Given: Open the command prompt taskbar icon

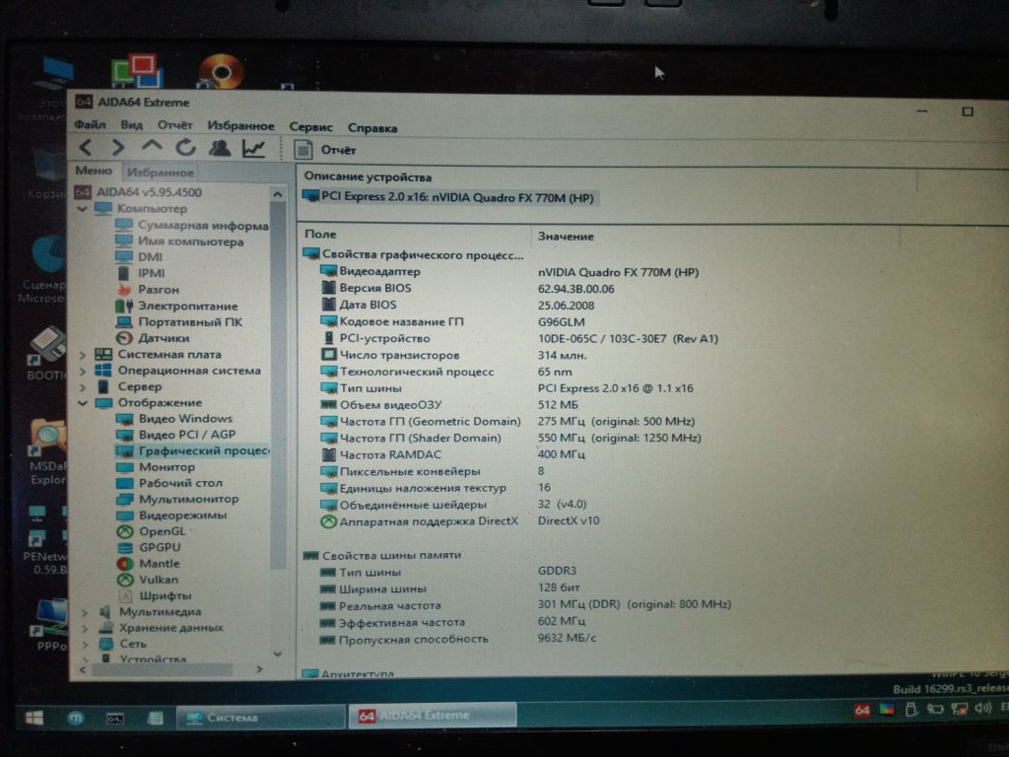Looking at the screenshot, I should click(115, 719).
